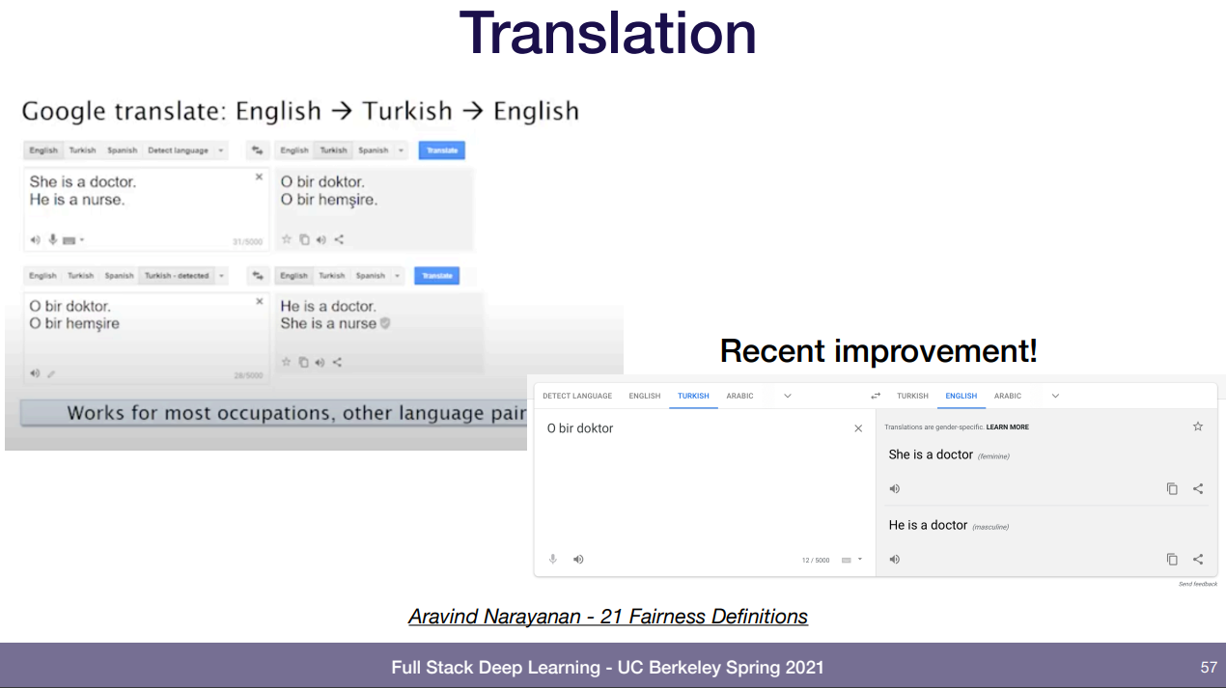
Task: Open Aravind Narayanan 21 Fairness Definitions link
Action: (608, 616)
